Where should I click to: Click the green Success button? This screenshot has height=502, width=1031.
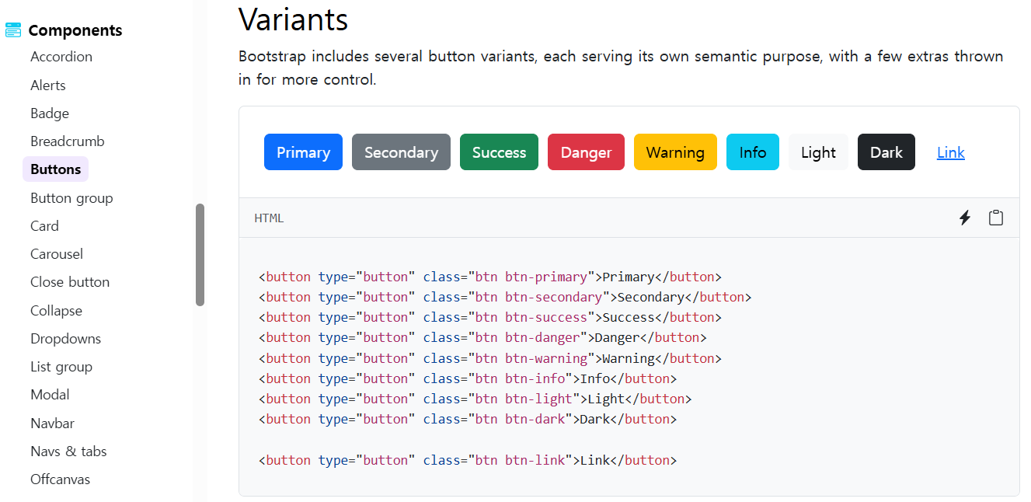pos(499,152)
